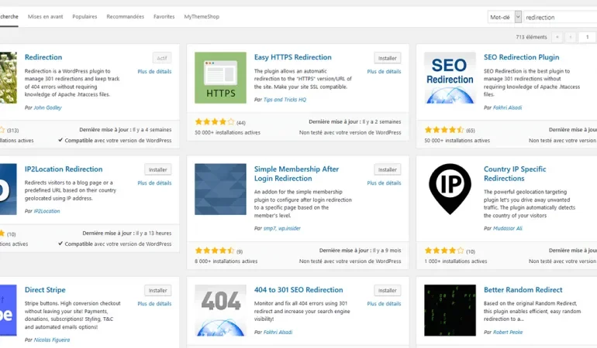Open the SEO Redirection Plugin globe icon
The height and width of the screenshot is (348, 597).
tap(450, 78)
